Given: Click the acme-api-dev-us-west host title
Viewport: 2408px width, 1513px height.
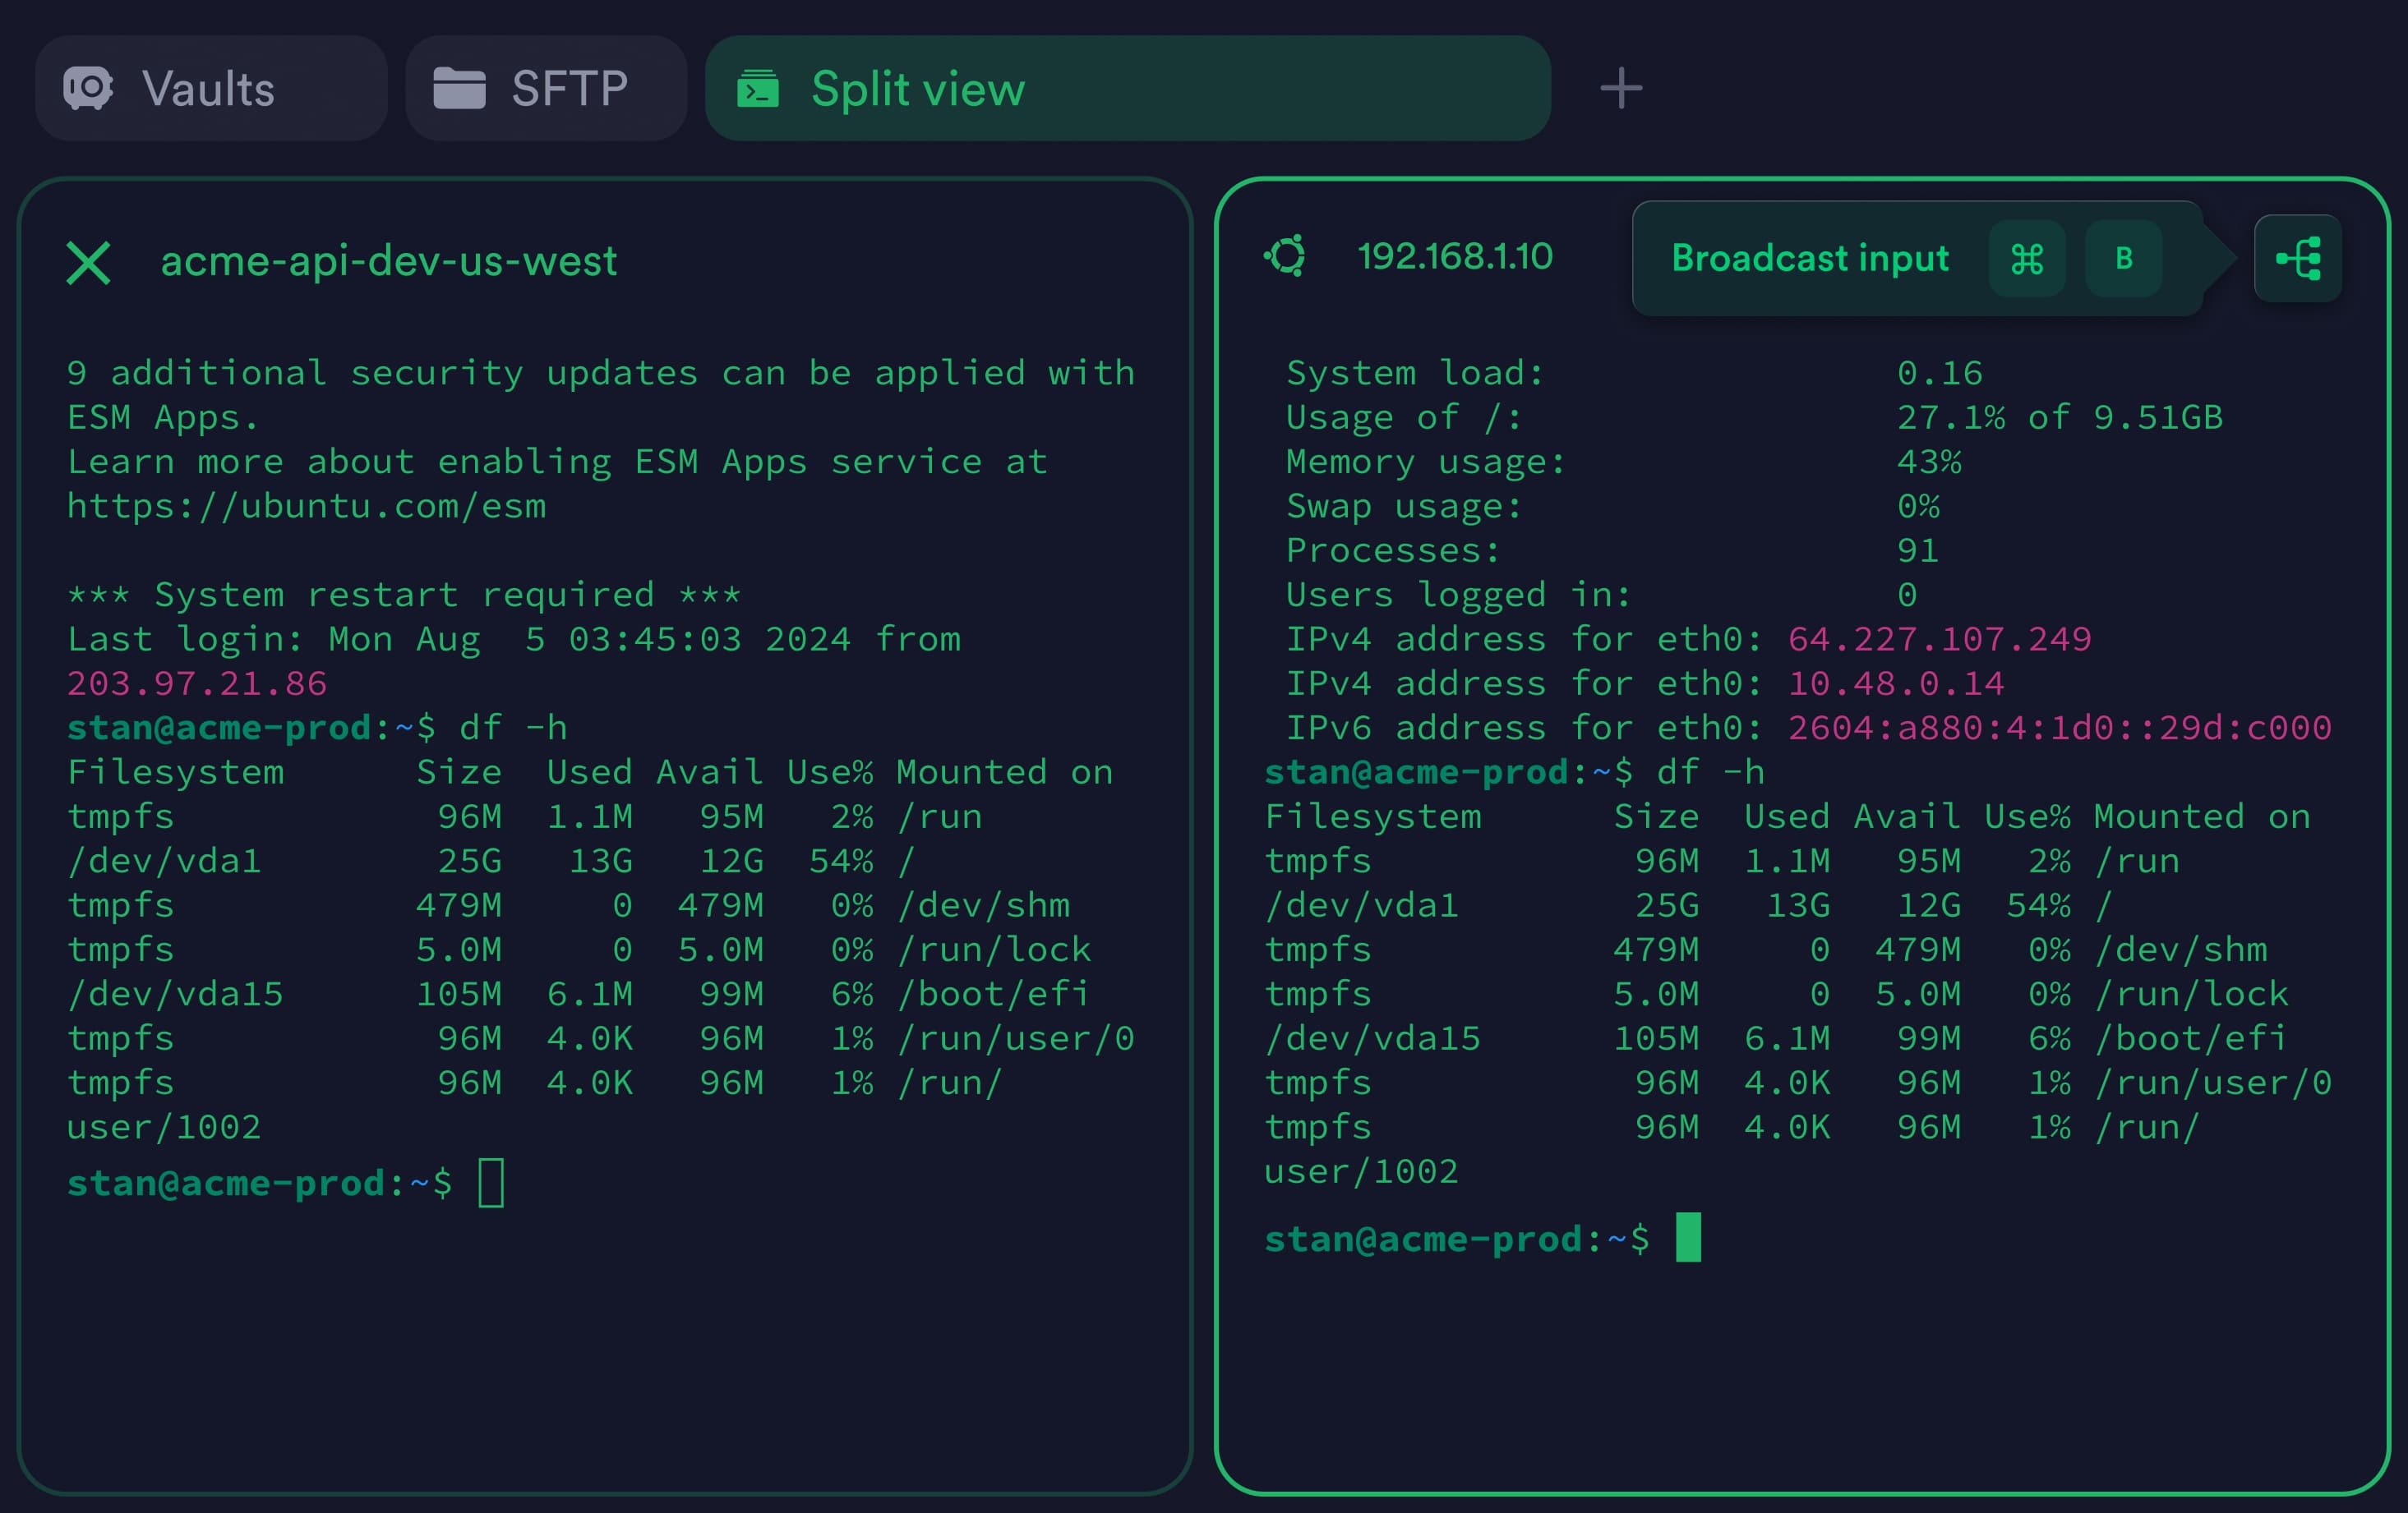Looking at the screenshot, I should click(389, 261).
